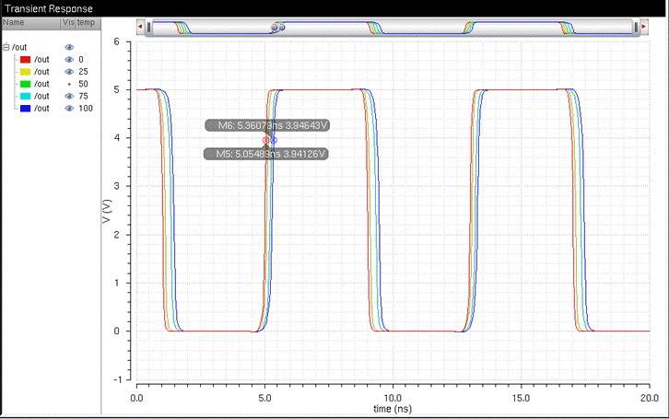Click the blue M6 marker point on waveform
The width and height of the screenshot is (669, 419).
274,140
